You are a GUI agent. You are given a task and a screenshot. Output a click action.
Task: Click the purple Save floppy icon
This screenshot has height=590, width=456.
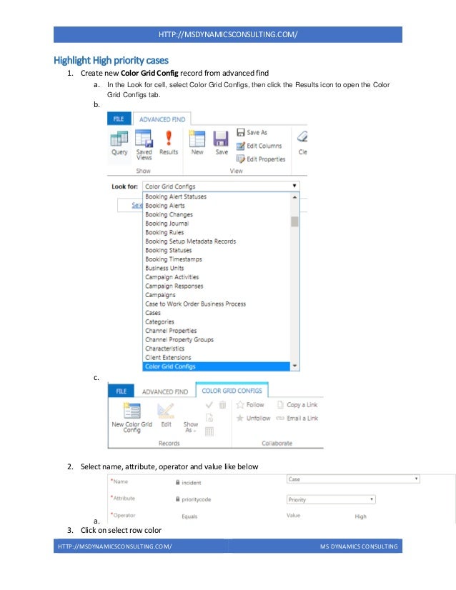(221, 139)
